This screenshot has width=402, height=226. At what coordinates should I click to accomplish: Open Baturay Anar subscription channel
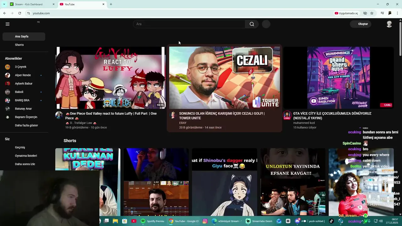pyautogui.click(x=24, y=109)
